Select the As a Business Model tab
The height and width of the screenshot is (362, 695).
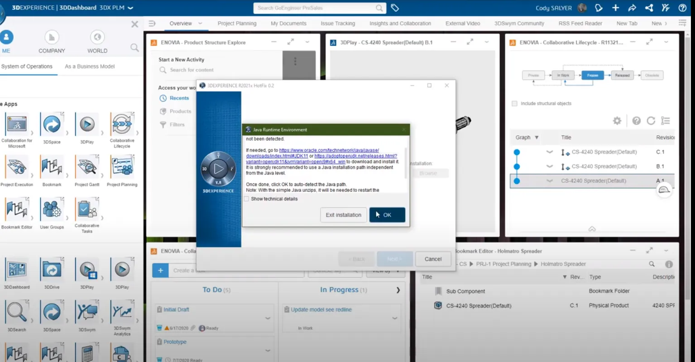coord(90,67)
